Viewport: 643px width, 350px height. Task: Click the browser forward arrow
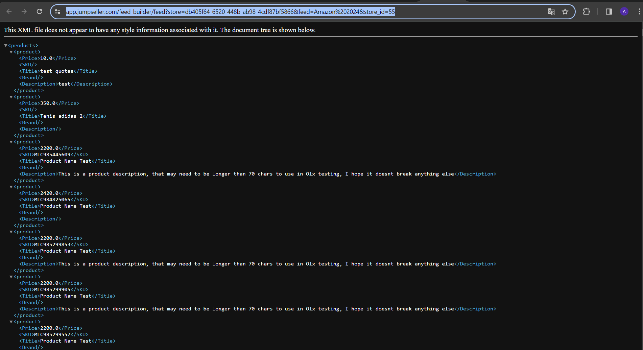24,11
